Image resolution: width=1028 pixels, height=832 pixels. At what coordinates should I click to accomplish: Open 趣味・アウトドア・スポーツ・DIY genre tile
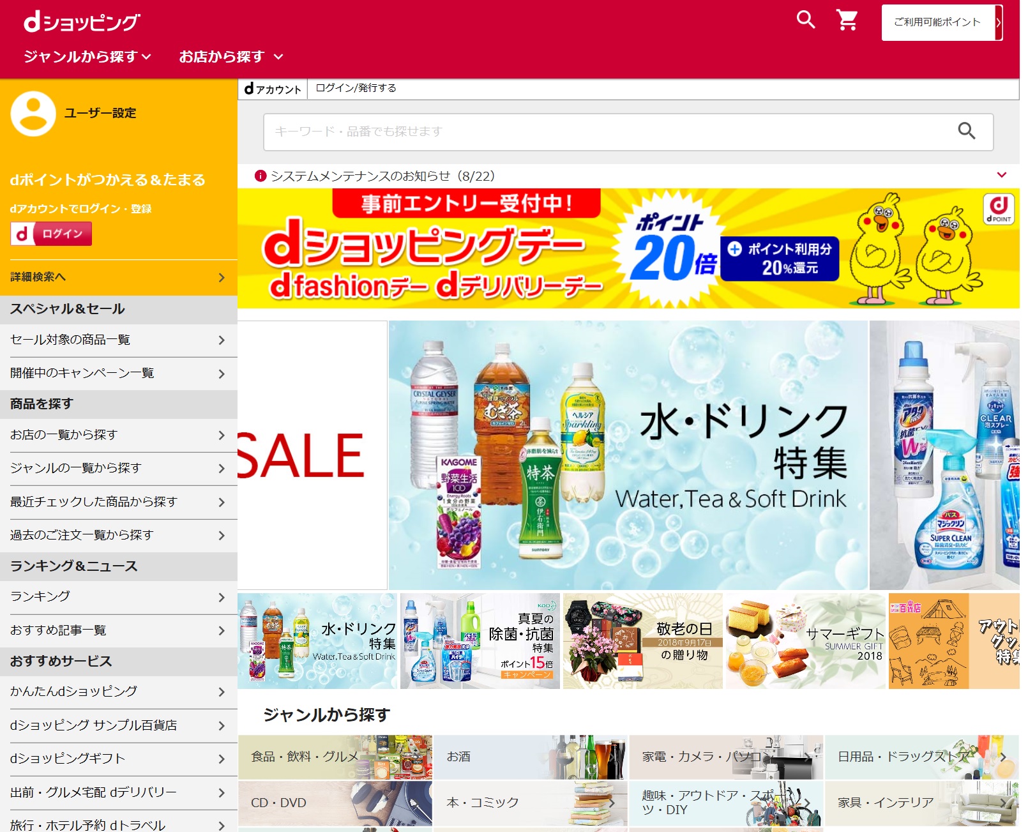click(x=726, y=803)
